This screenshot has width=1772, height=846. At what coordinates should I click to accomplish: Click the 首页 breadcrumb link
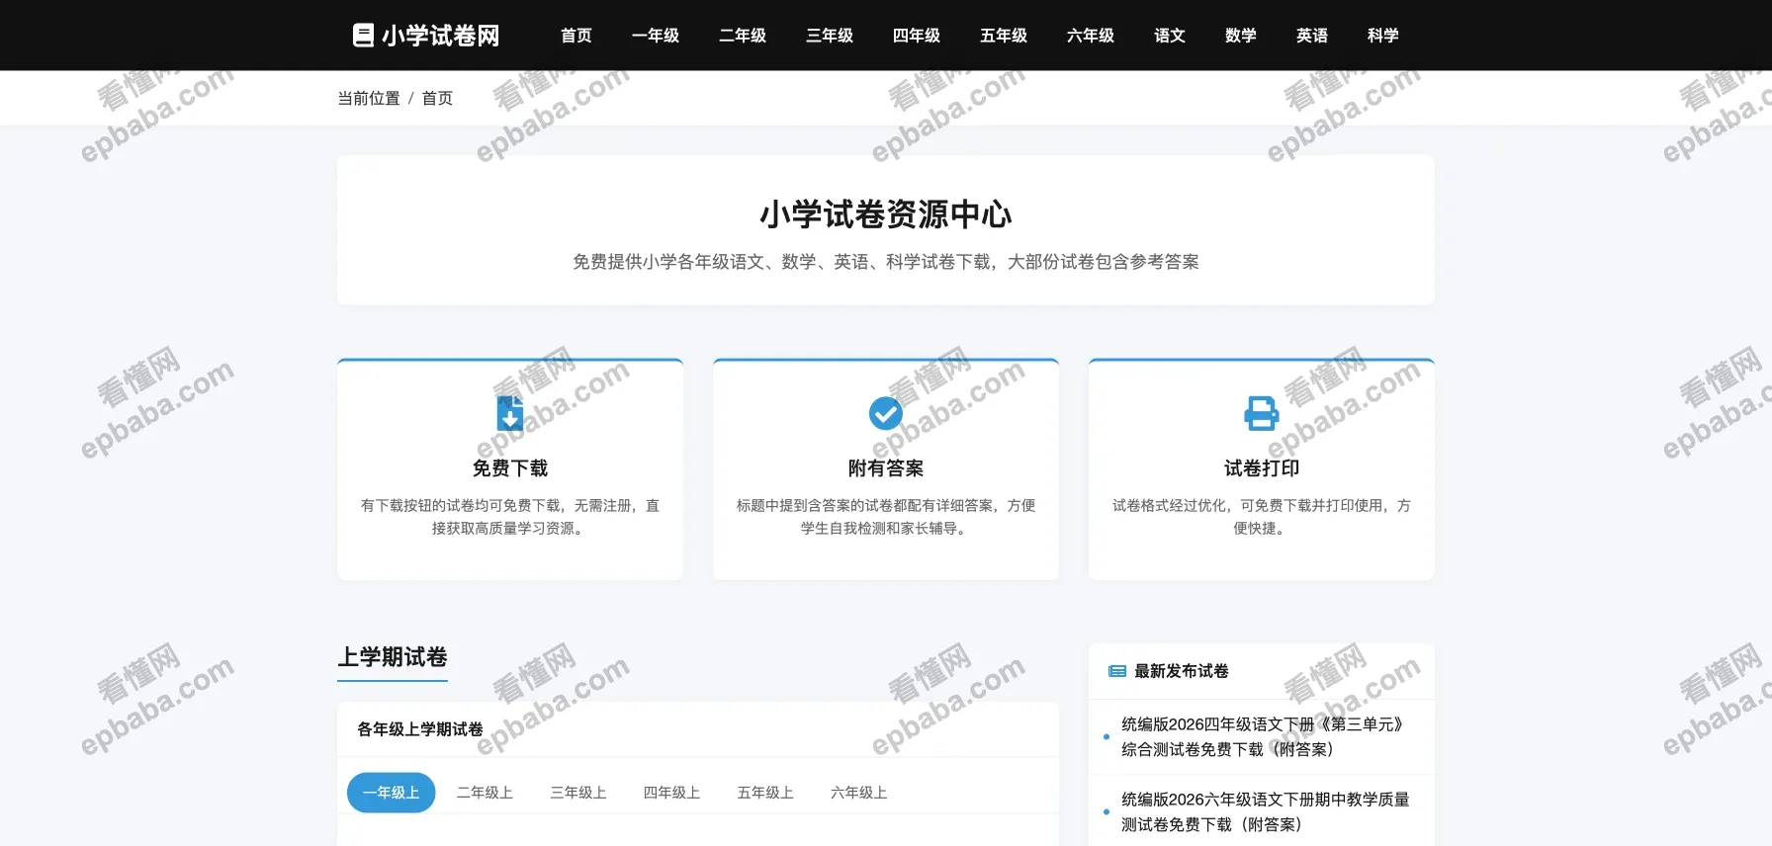(x=437, y=98)
